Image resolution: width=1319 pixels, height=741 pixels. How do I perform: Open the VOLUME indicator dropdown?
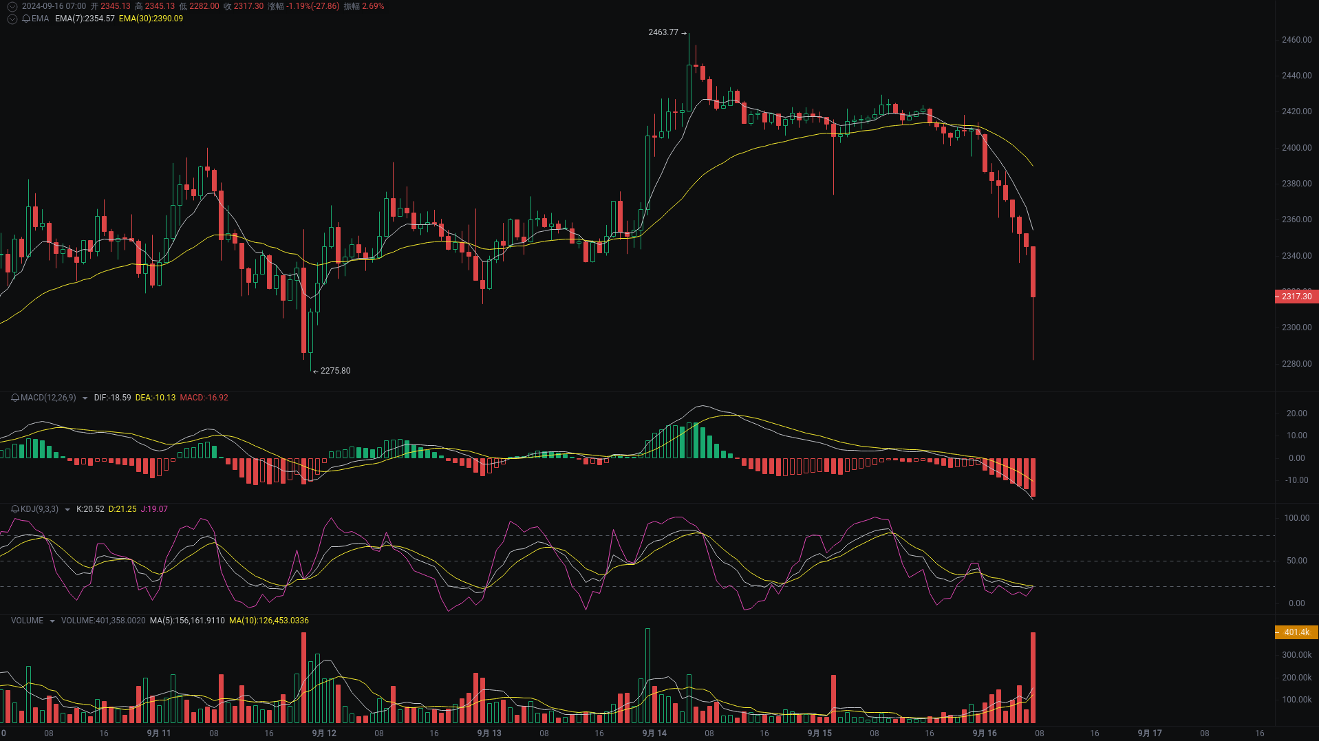coord(52,621)
